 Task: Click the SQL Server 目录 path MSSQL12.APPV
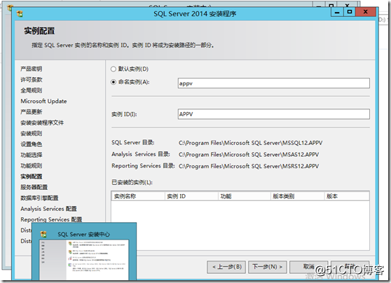click(251, 143)
